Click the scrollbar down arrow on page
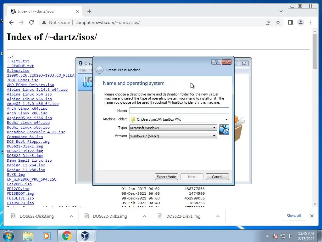322x242 pixels. pyautogui.click(x=315, y=204)
